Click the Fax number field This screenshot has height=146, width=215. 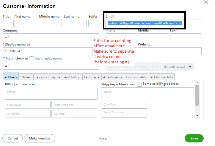186,37
